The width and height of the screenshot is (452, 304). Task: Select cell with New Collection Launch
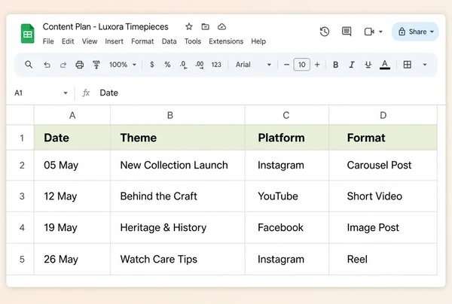pyautogui.click(x=178, y=166)
